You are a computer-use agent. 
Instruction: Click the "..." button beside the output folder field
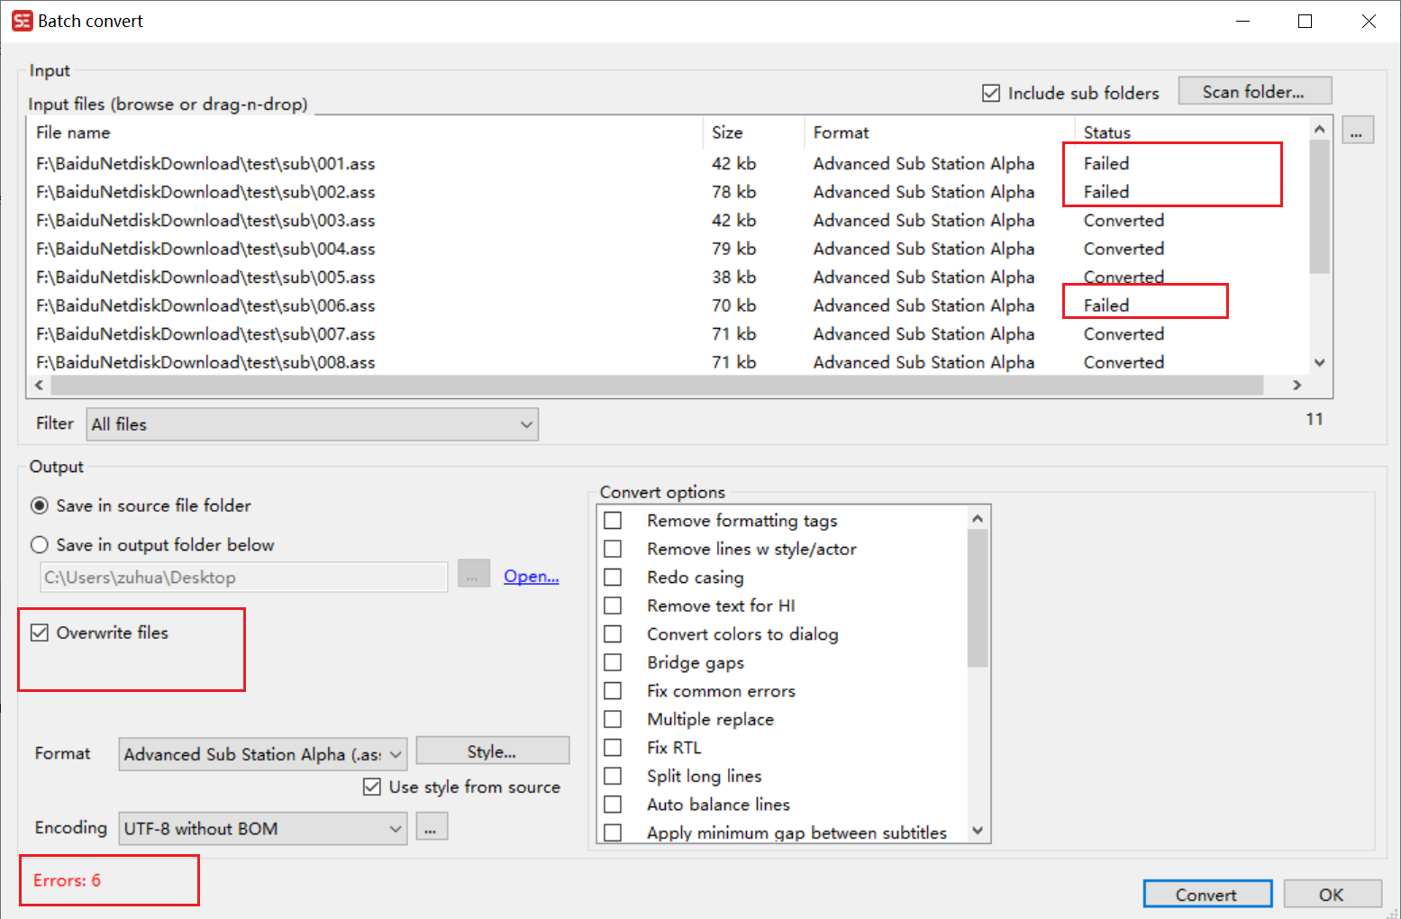473,575
